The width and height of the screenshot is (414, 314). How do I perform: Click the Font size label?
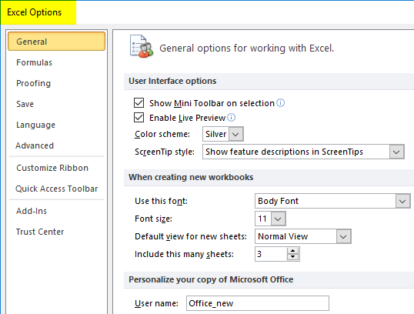pos(153,219)
